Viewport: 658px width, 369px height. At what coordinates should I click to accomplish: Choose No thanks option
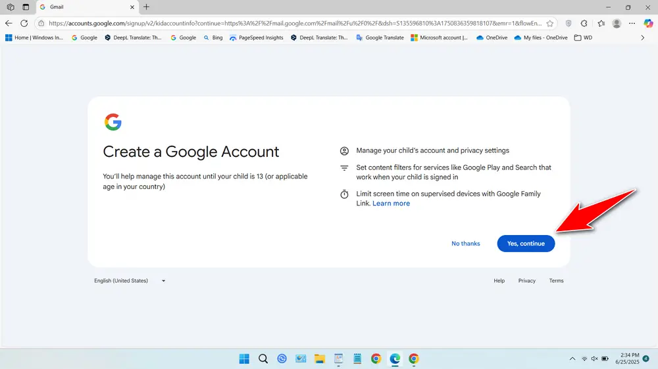pyautogui.click(x=465, y=244)
